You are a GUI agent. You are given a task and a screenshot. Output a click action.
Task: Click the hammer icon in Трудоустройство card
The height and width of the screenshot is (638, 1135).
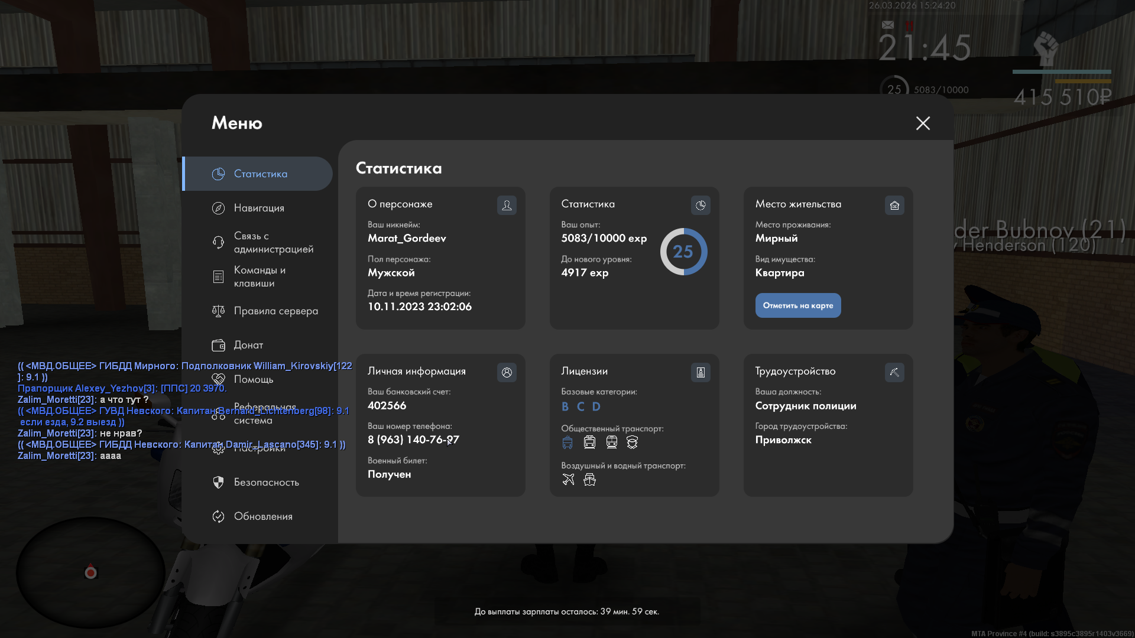pyautogui.click(x=894, y=372)
